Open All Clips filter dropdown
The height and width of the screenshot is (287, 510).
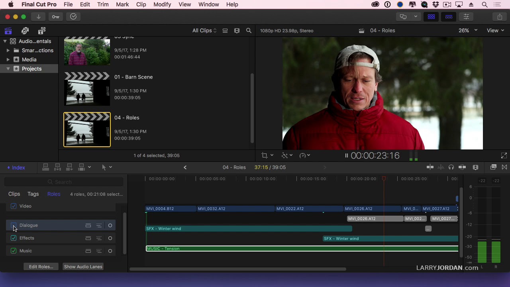[x=204, y=31]
